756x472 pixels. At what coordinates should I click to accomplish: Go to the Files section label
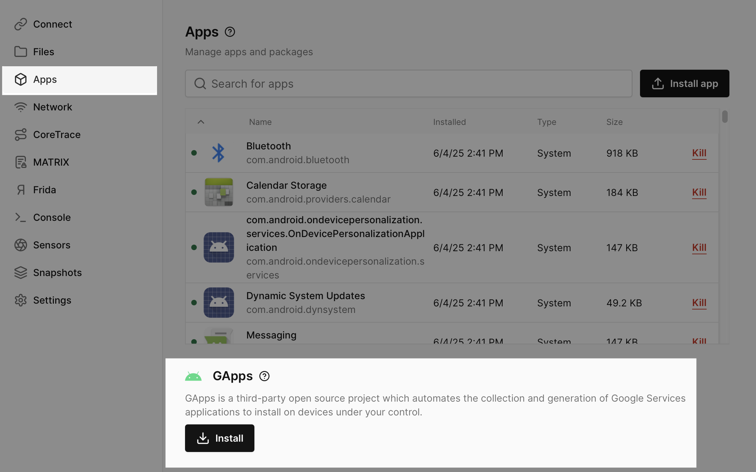tap(43, 52)
